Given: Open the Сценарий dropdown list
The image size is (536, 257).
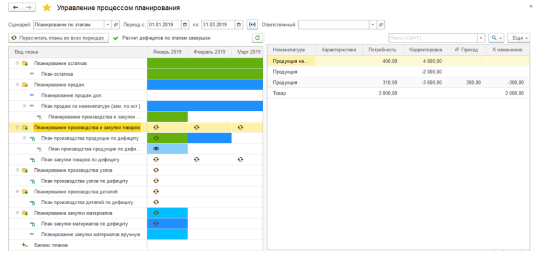Looking at the screenshot, I should pyautogui.click(x=108, y=25).
